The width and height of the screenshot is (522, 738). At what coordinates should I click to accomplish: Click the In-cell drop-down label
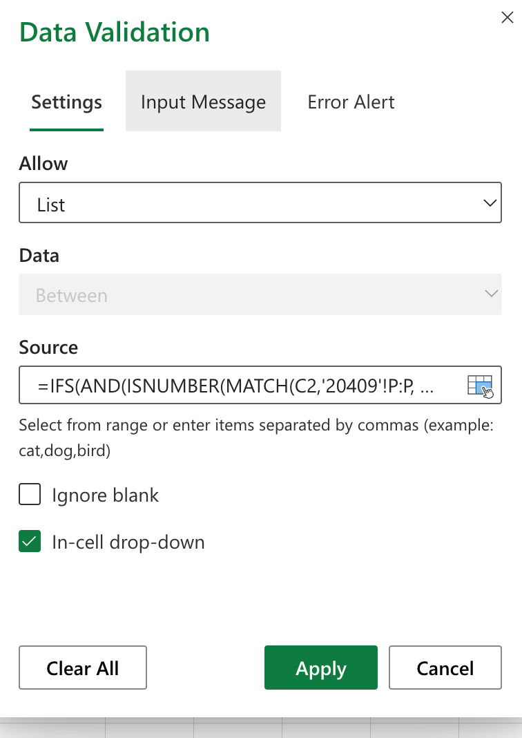[x=128, y=542]
